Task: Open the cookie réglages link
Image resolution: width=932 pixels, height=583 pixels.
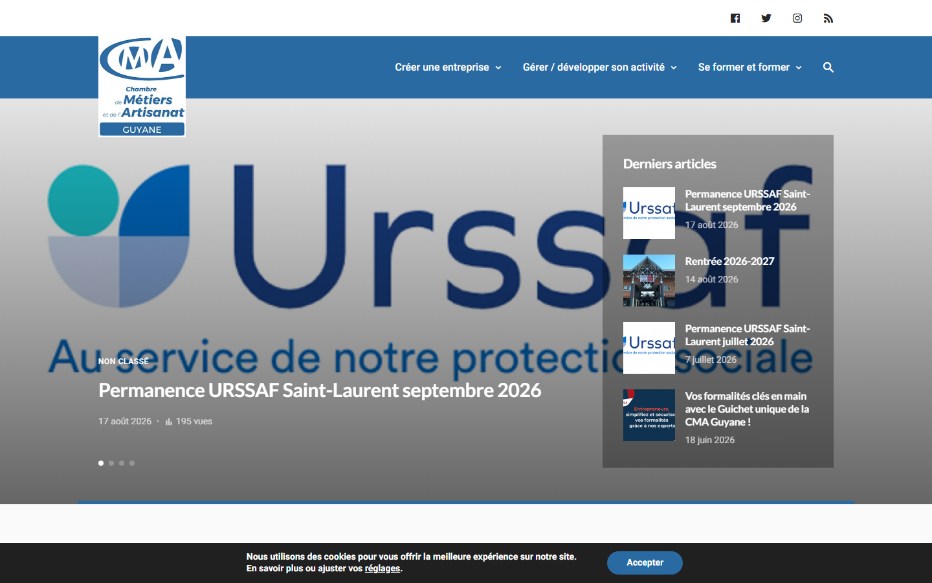Action: point(383,569)
